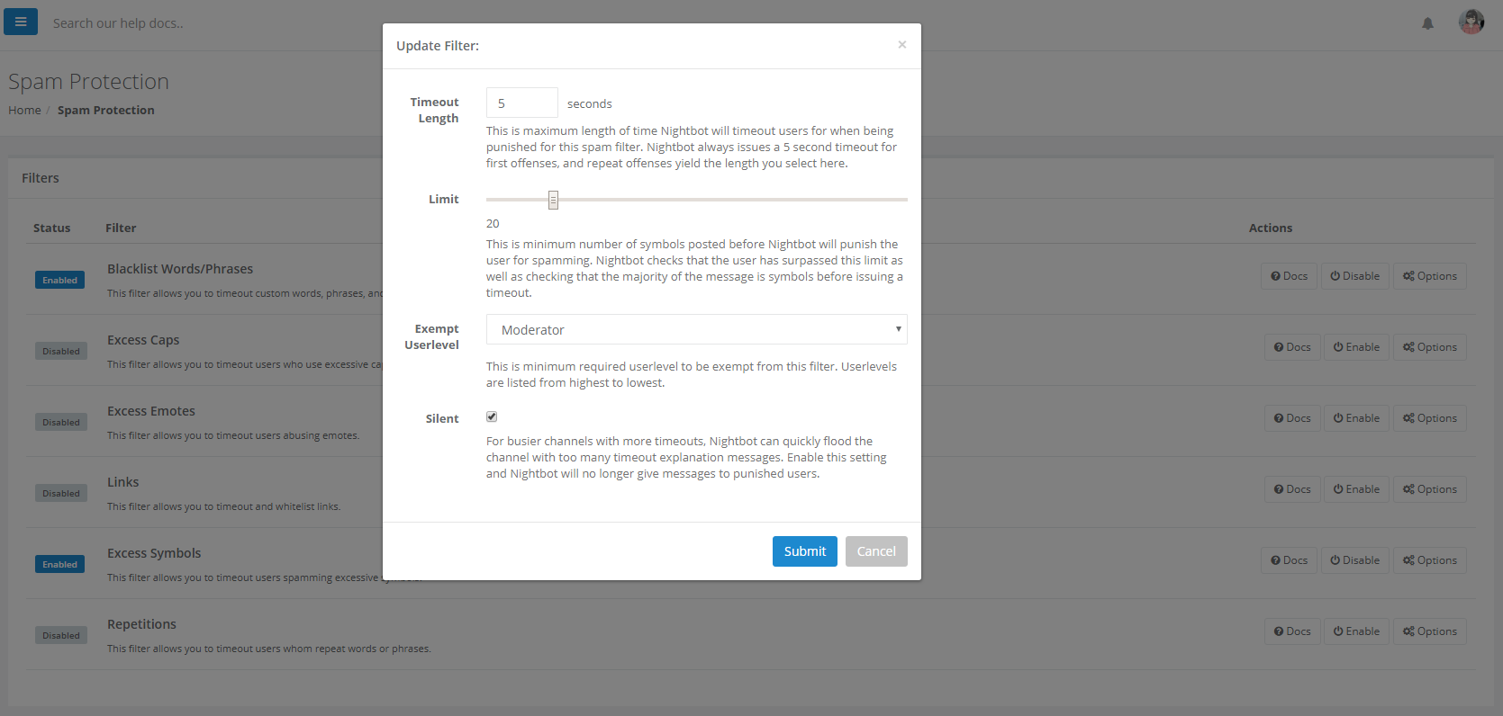This screenshot has width=1503, height=716.
Task: Click the Spam Protection breadcrumb text
Action: tap(106, 110)
